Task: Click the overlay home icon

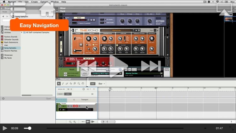Action: click(x=47, y=10)
